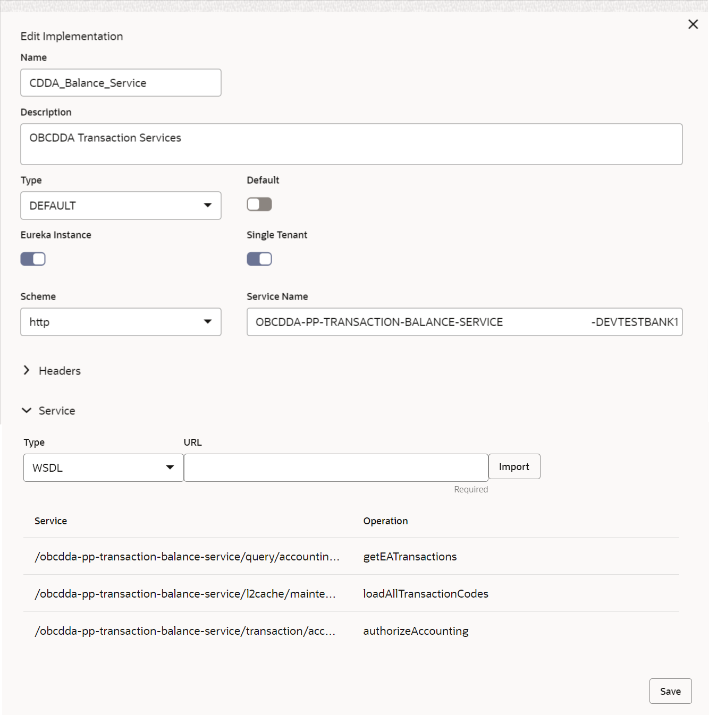Disable the Eureka Instance toggle
Image resolution: width=709 pixels, height=715 pixels.
coord(32,259)
